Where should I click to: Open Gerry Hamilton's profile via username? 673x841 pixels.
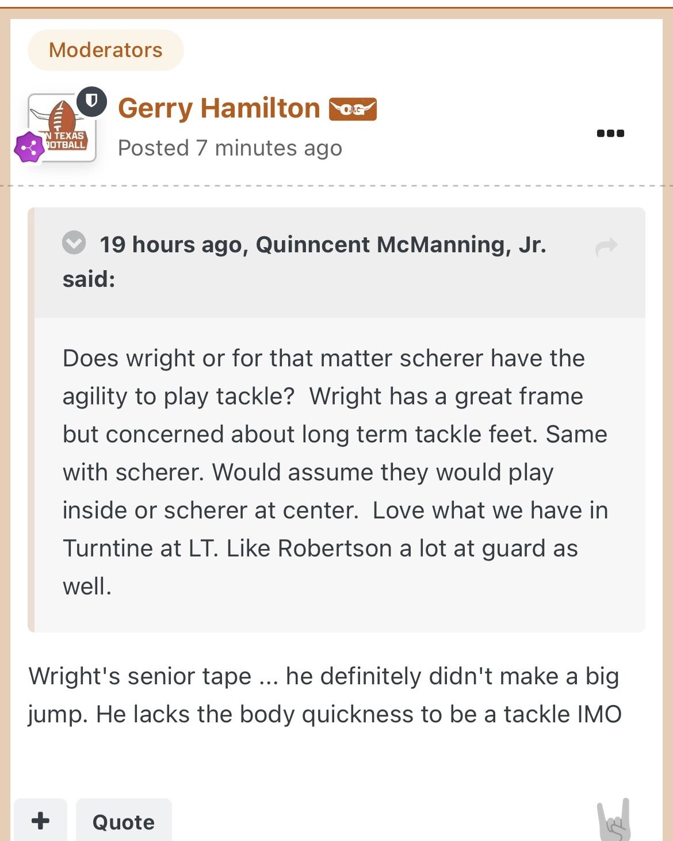point(219,108)
